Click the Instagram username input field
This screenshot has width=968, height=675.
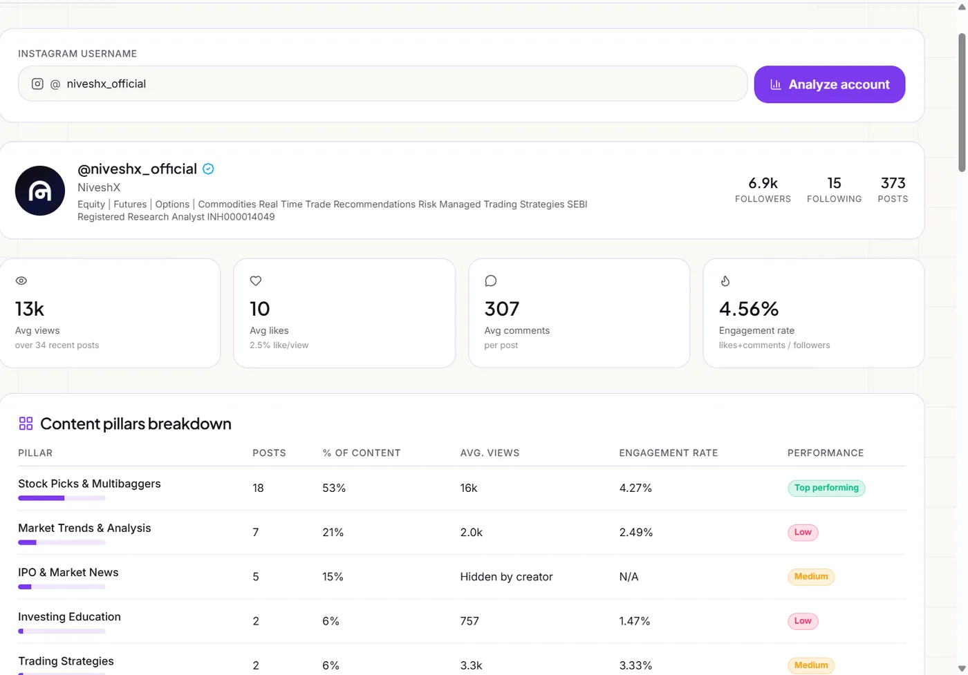(x=382, y=84)
